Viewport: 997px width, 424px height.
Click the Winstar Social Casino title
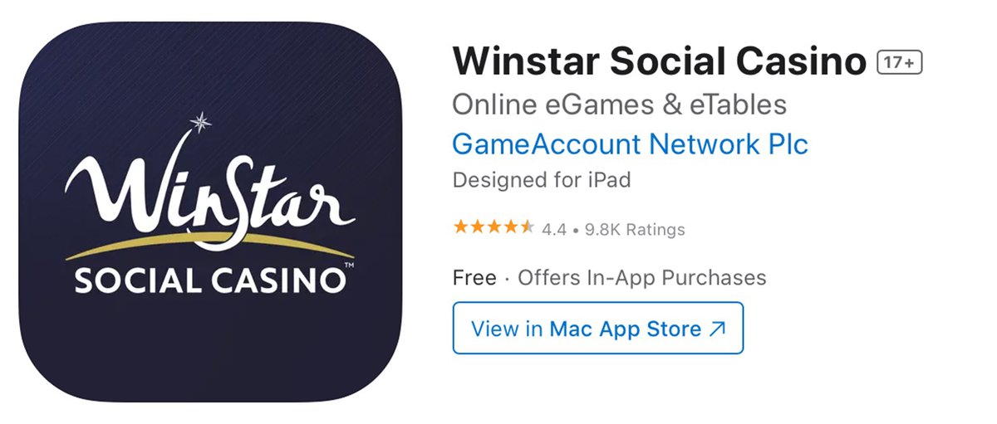pos(660,62)
